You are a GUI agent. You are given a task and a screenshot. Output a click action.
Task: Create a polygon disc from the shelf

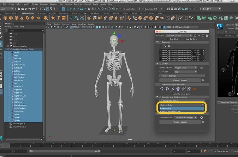click(x=38, y=18)
